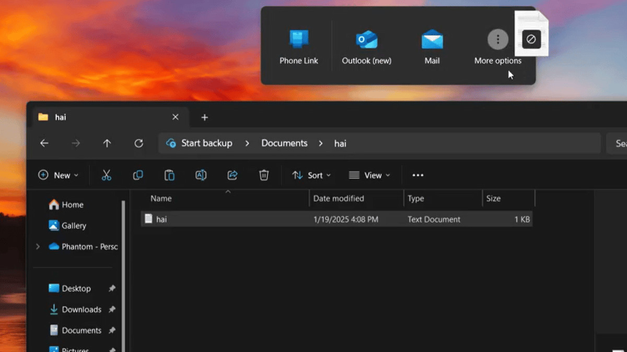Screen dimensions: 627x352
Task: Click the See more three-dots toolbar button
Action: [417, 175]
